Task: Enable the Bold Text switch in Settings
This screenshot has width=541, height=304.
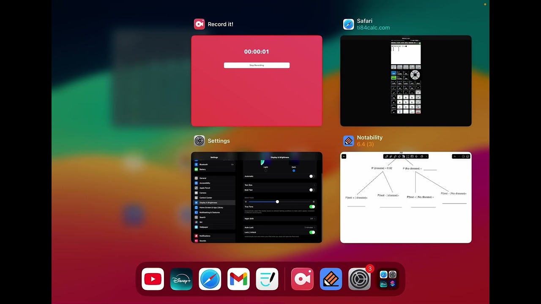Action: pyautogui.click(x=312, y=190)
